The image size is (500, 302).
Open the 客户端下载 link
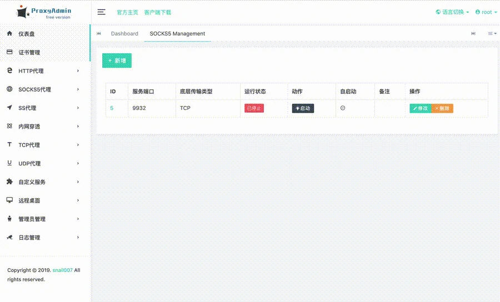[158, 12]
